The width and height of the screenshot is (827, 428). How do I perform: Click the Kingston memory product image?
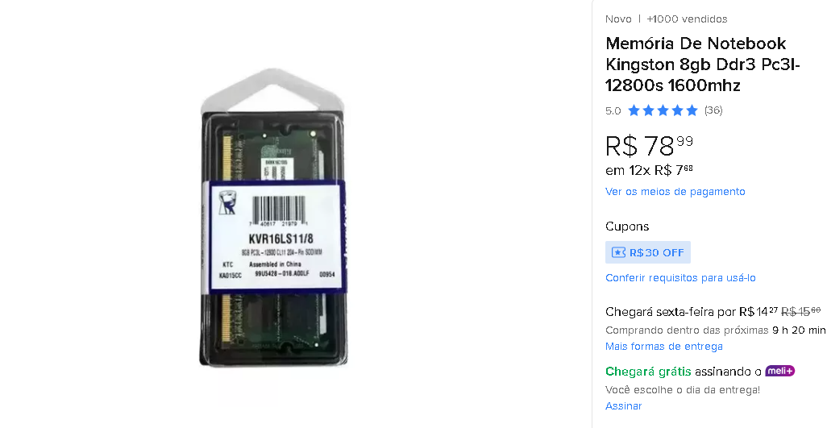(x=273, y=218)
